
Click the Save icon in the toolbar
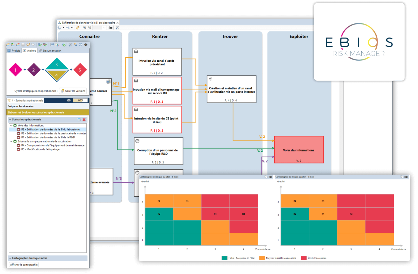click(x=23, y=45)
